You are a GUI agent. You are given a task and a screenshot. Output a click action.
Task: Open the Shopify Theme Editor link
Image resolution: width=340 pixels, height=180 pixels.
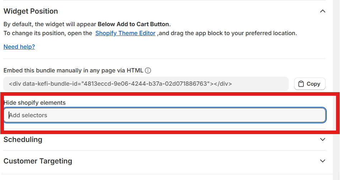[125, 33]
